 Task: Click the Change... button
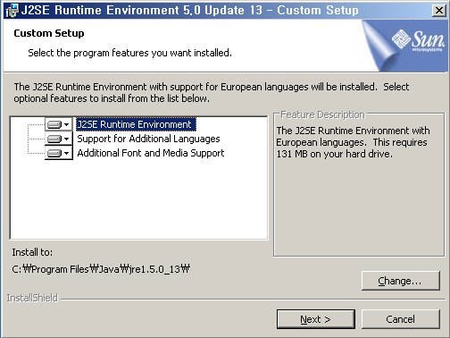(401, 281)
